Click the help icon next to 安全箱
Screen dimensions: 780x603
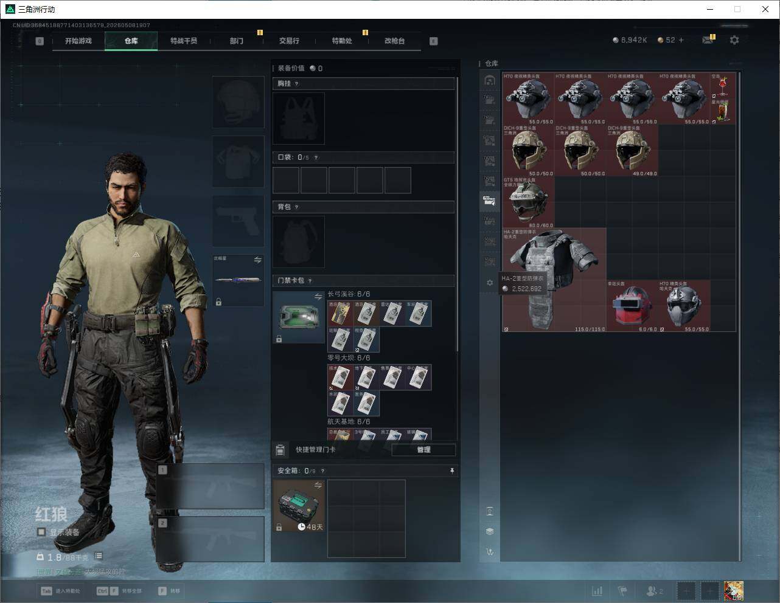click(x=323, y=471)
